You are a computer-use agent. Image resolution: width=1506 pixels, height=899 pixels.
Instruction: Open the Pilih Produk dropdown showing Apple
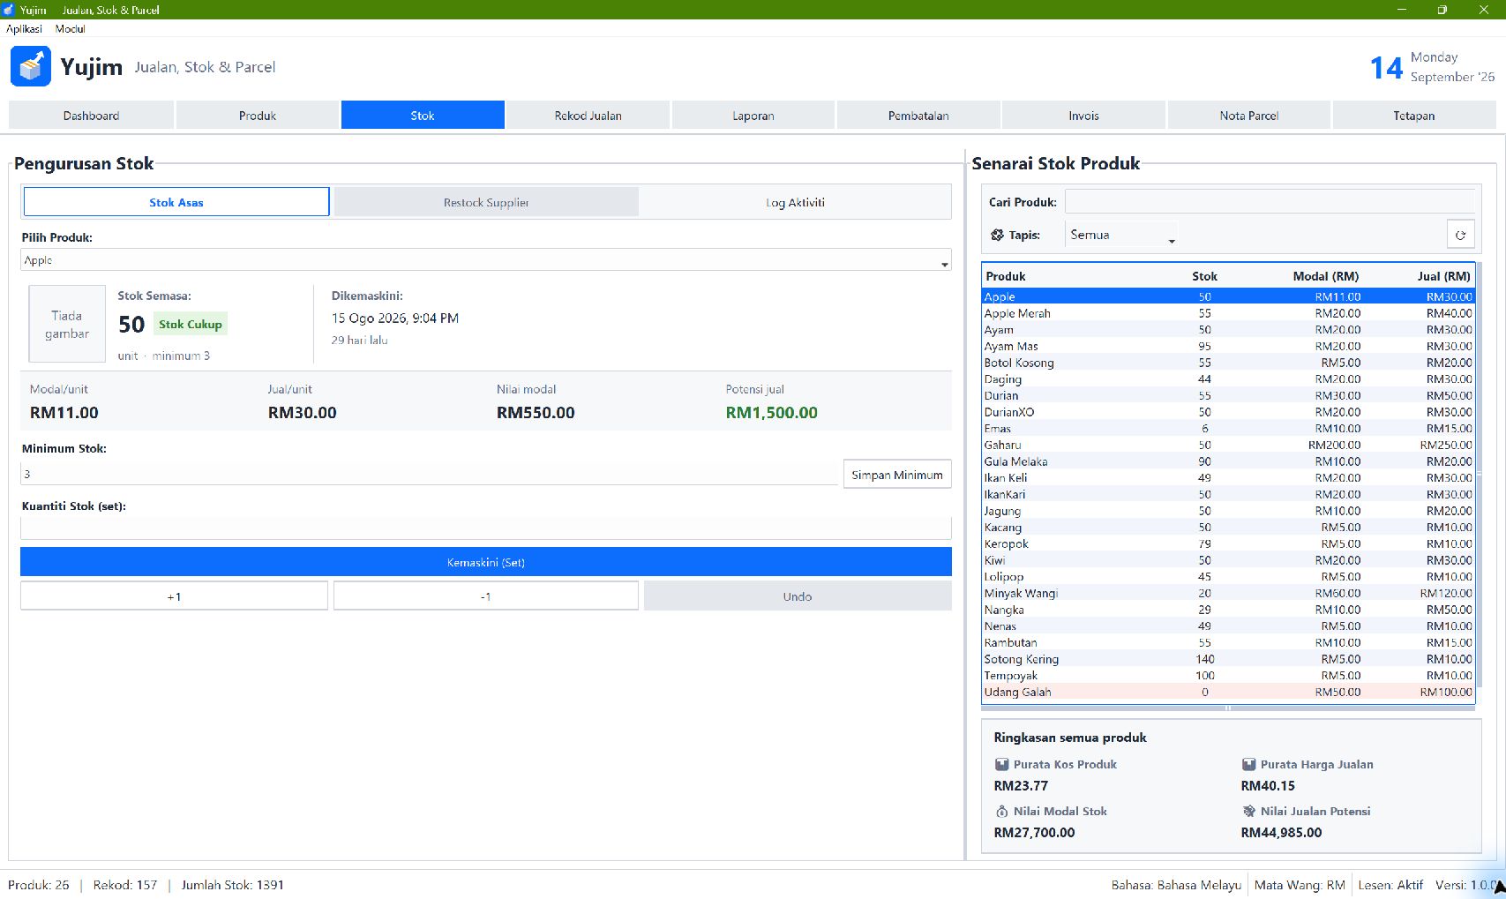coord(485,260)
